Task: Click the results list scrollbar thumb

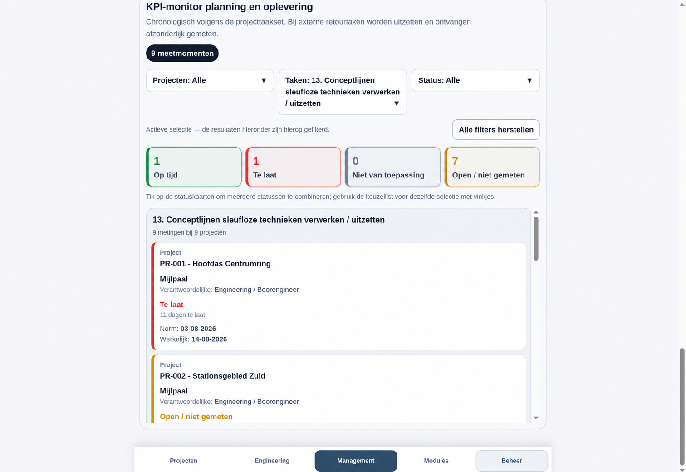Action: [536, 239]
